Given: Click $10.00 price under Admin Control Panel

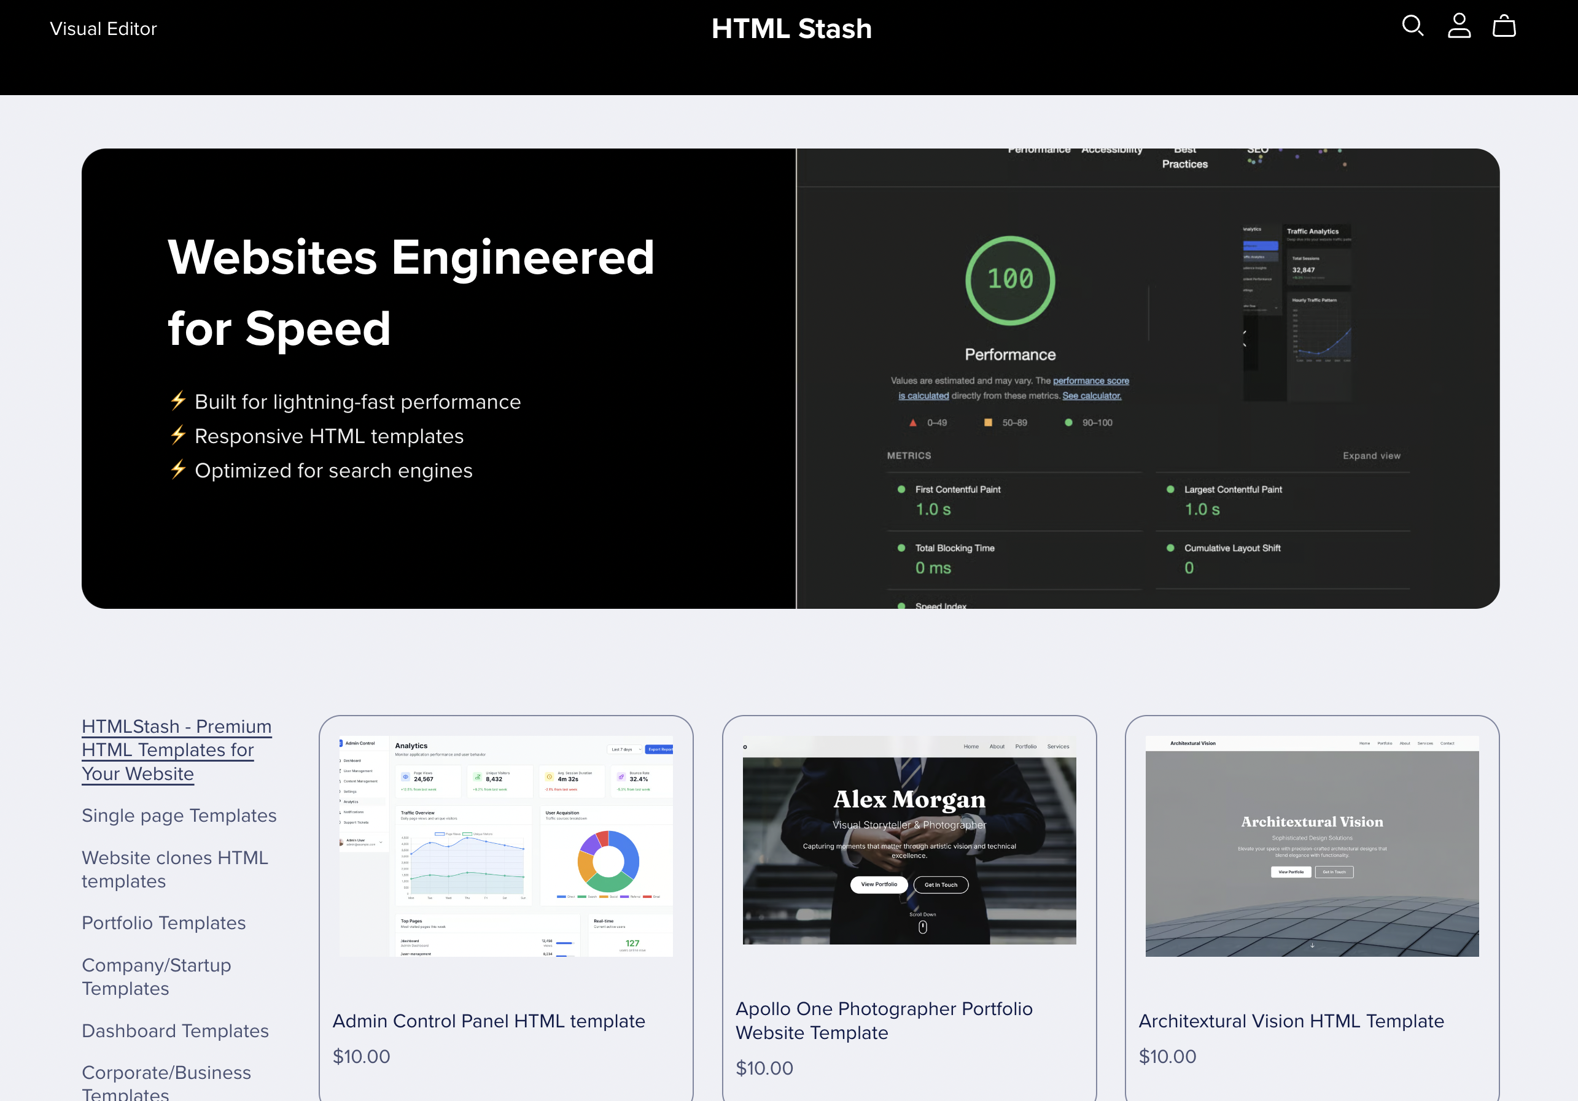Looking at the screenshot, I should tap(362, 1056).
